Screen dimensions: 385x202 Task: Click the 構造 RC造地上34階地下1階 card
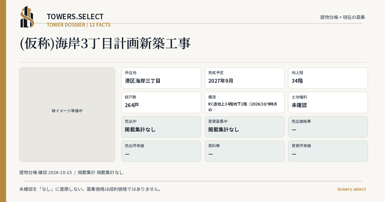[x=244, y=102]
